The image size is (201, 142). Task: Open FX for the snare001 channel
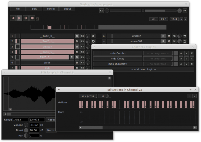pyautogui.click(x=174, y=41)
